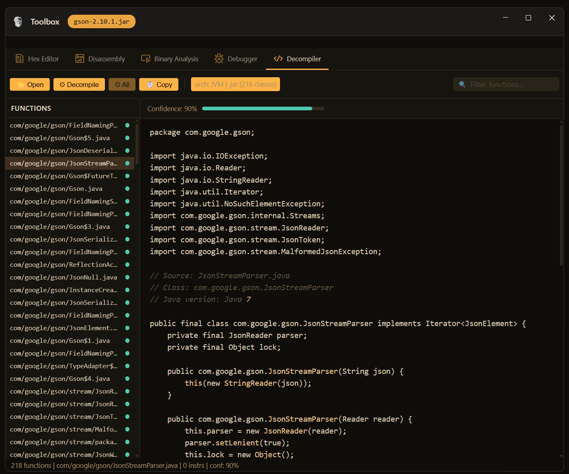Click status dot beside Gson$3.java

tap(127, 227)
